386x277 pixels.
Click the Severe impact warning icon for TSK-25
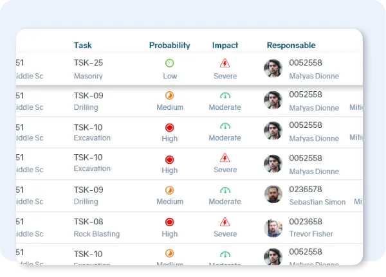pyautogui.click(x=225, y=64)
